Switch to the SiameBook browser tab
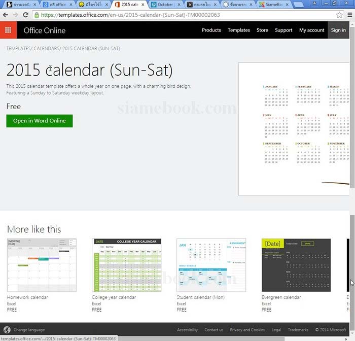Image resolution: width=355 pixels, height=341 pixels. [274, 5]
